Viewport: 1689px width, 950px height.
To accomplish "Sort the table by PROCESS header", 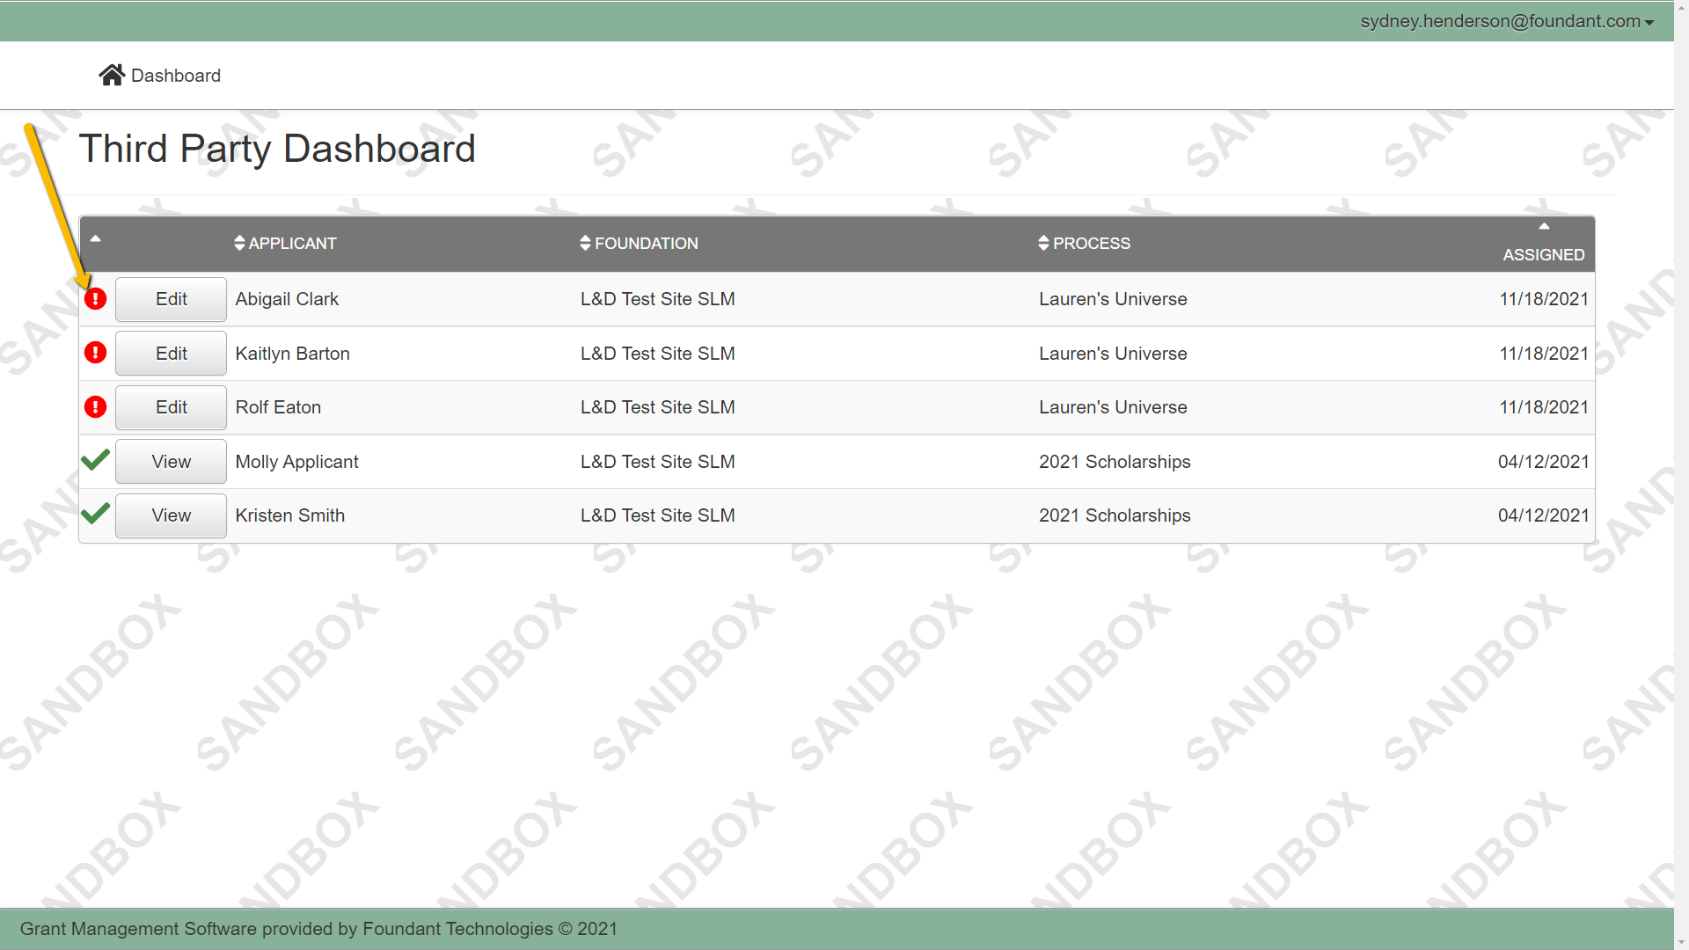I will 1092,244.
